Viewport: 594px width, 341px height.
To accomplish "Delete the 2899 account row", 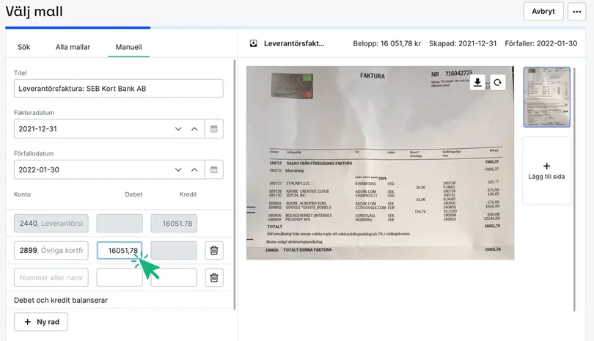I will tap(214, 251).
